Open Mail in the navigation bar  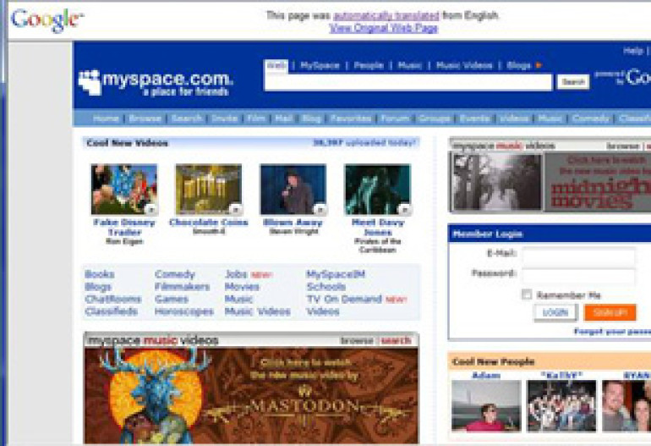tap(284, 118)
